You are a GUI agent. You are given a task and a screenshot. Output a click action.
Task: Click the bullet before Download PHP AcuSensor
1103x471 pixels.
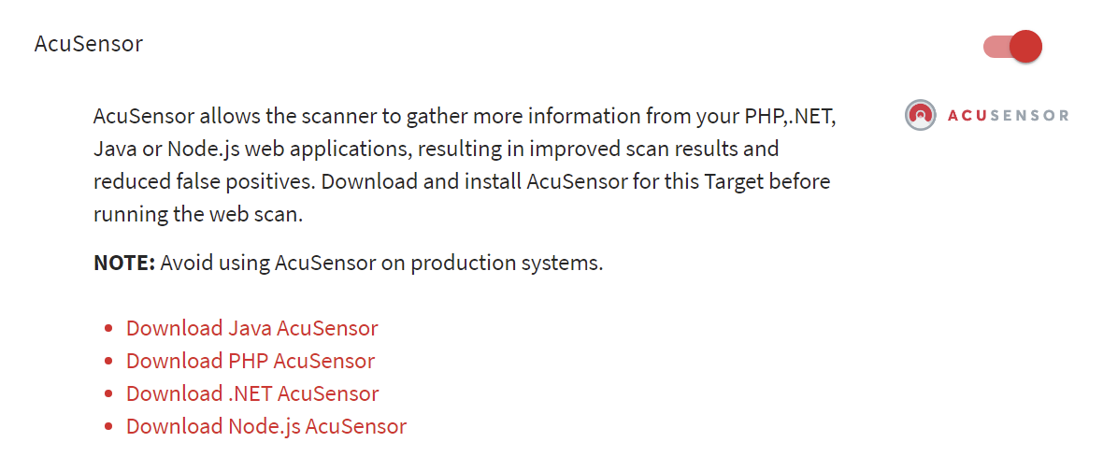point(109,362)
